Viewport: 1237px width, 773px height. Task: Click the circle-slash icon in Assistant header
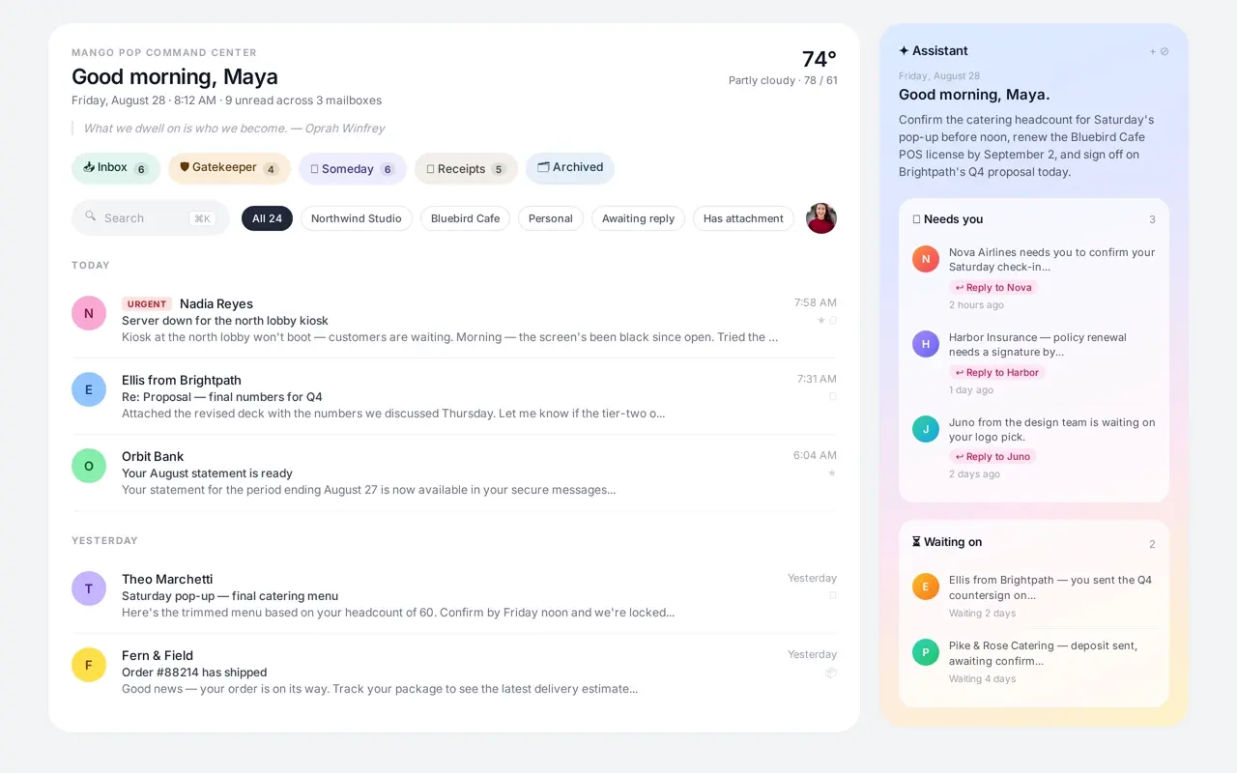tap(1165, 51)
